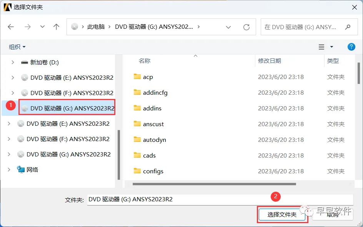This screenshot has height=227, width=363.
Task: Click the vertical scrollbar of file list
Action: pos(359,73)
